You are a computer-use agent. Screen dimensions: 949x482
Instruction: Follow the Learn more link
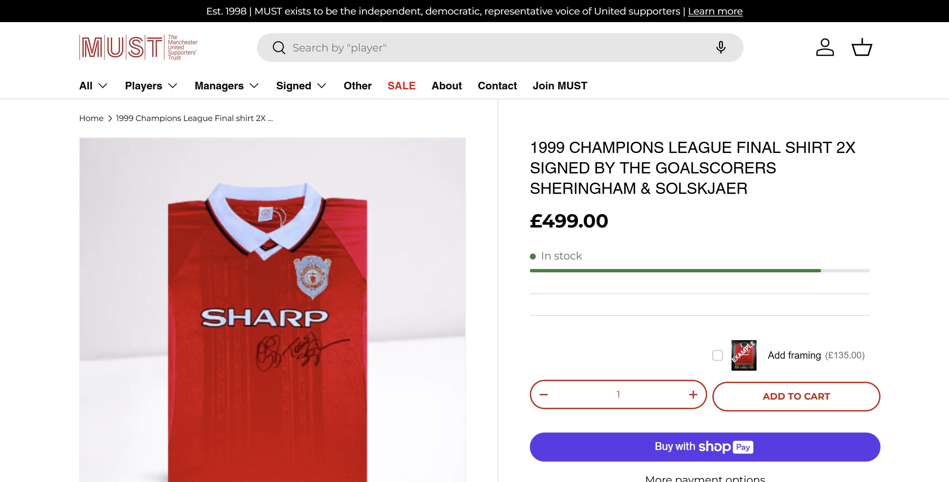click(x=715, y=12)
